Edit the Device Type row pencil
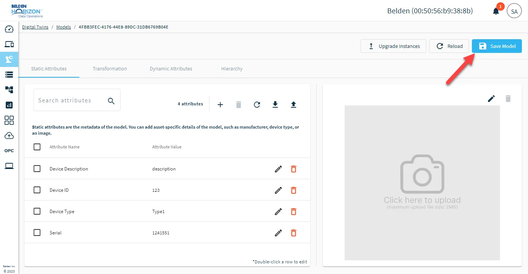 coord(278,212)
